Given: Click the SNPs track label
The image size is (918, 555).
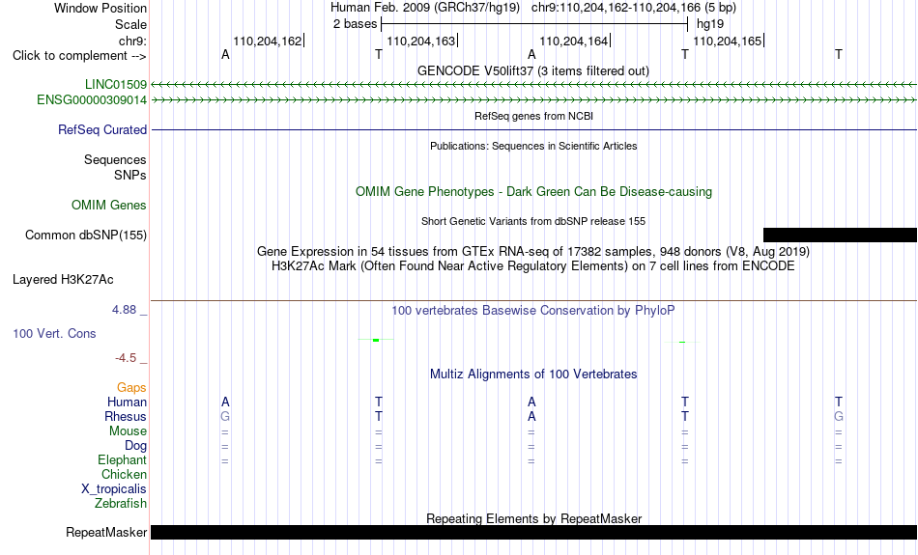Looking at the screenshot, I should (x=130, y=175).
